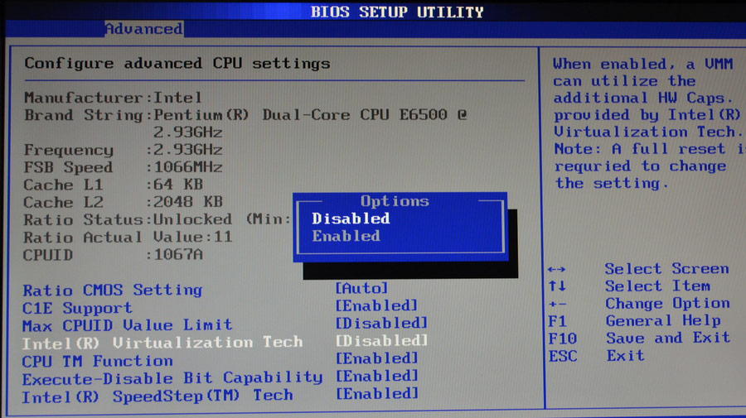The image size is (746, 418).
Task: Choose Disabled in the Options popup
Action: (x=351, y=219)
